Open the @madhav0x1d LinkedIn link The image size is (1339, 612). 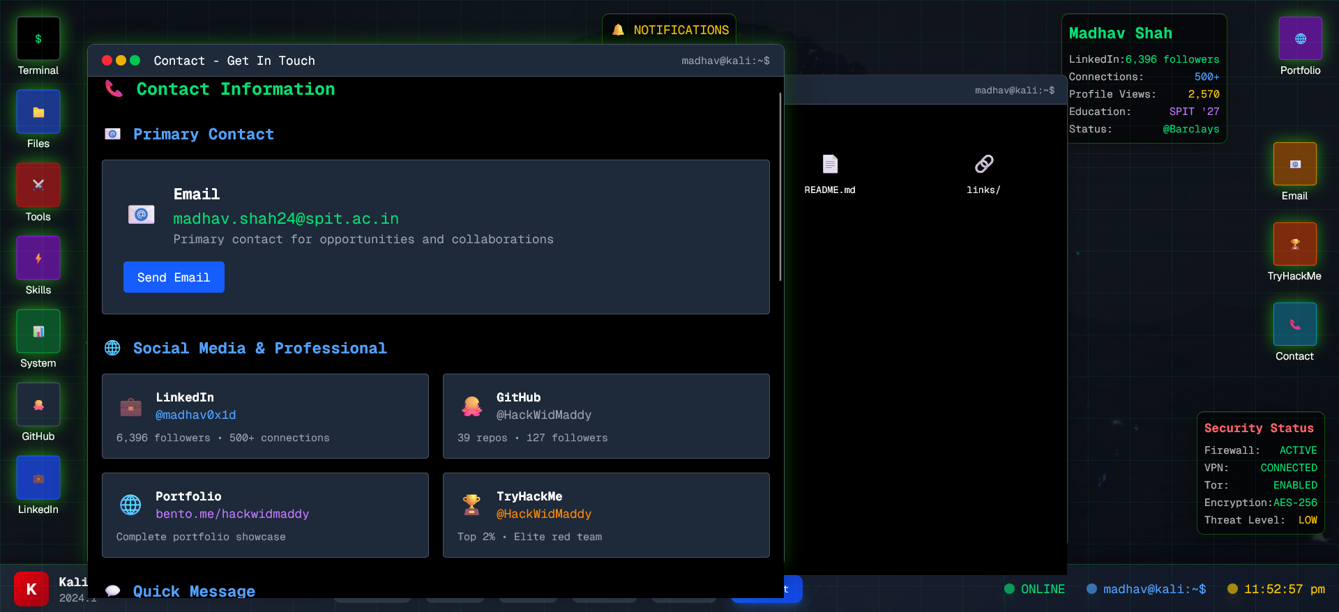[195, 415]
